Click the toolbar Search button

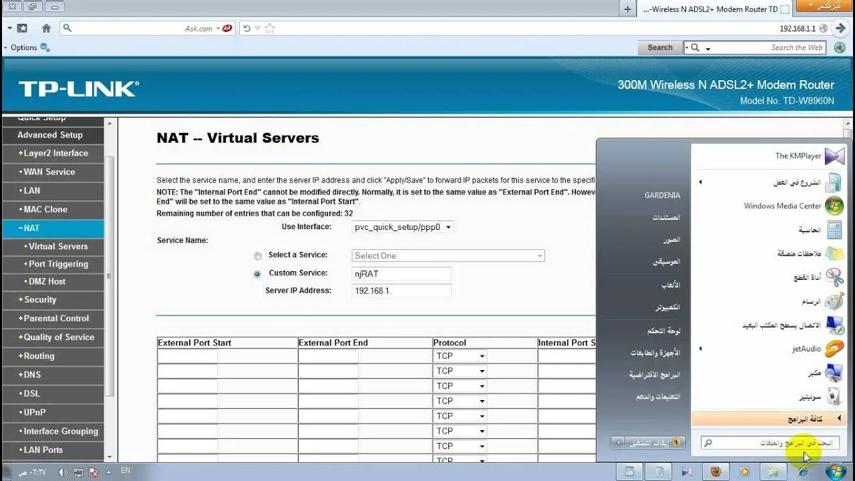[x=660, y=47]
